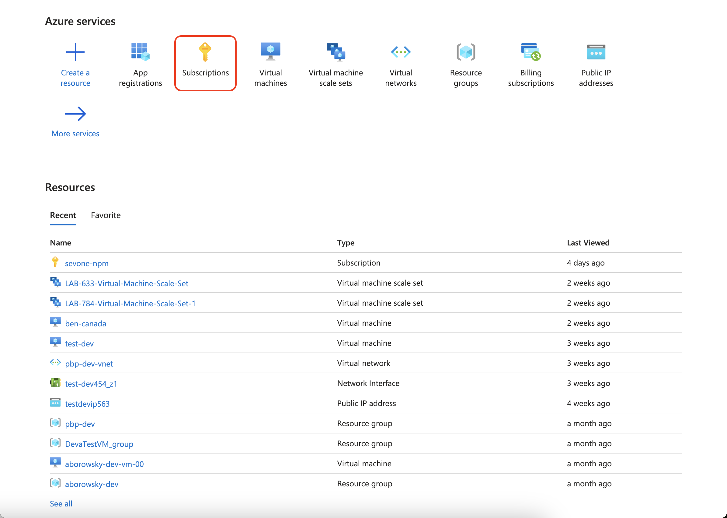Click the More services label
The height and width of the screenshot is (518, 727).
coord(75,134)
